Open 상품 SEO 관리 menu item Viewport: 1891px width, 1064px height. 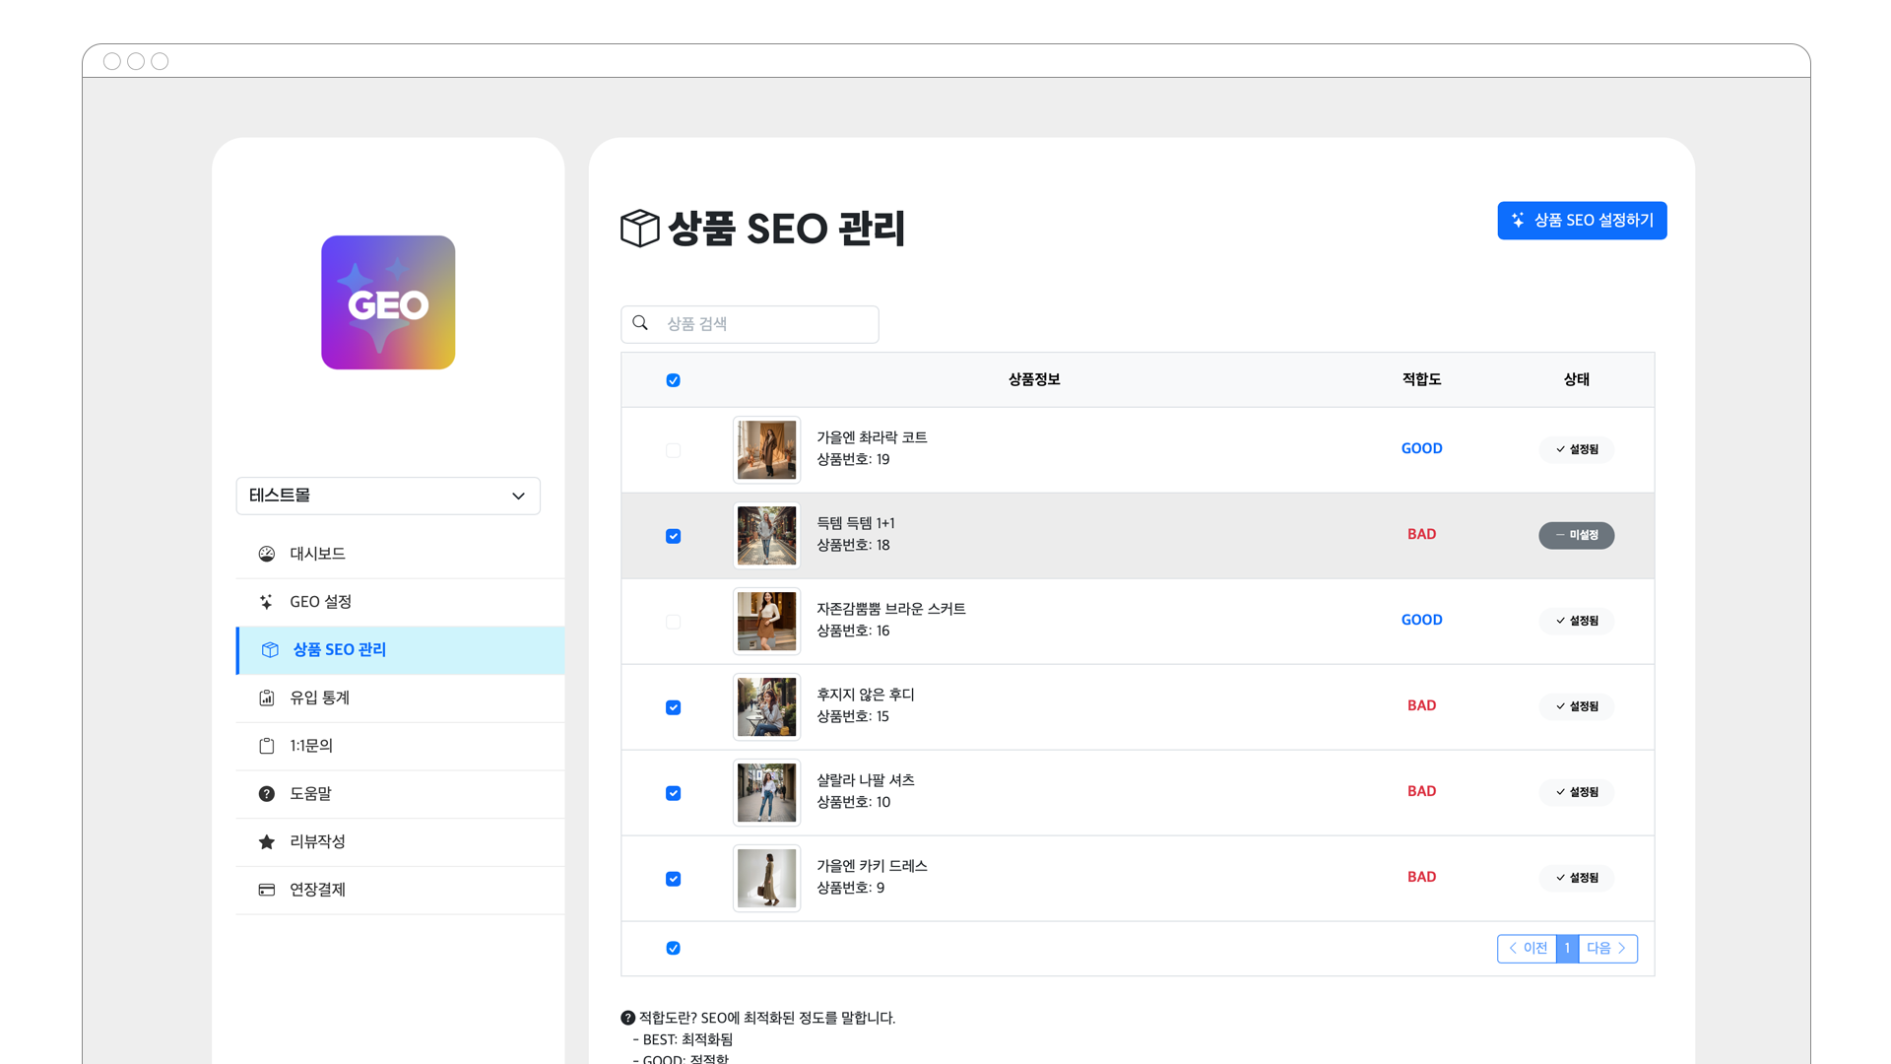click(339, 650)
